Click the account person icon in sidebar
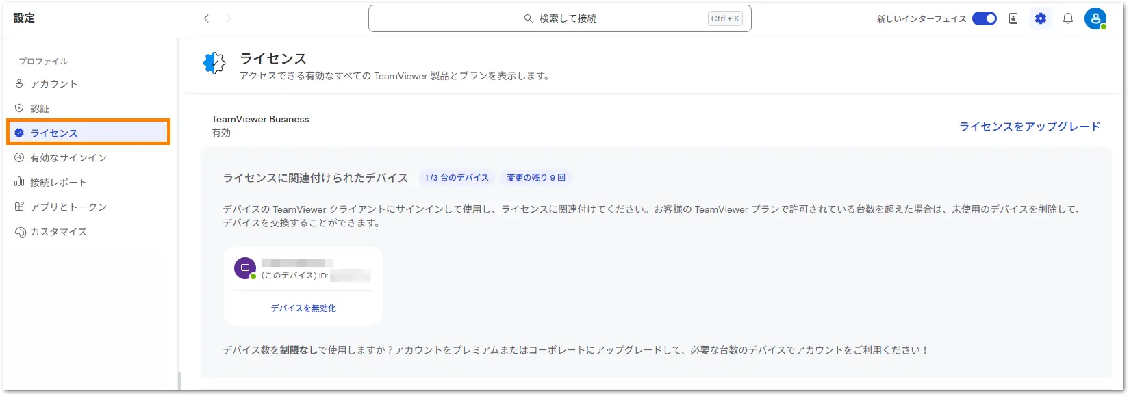Image resolution: width=1129 pixels, height=396 pixels. 19,83
